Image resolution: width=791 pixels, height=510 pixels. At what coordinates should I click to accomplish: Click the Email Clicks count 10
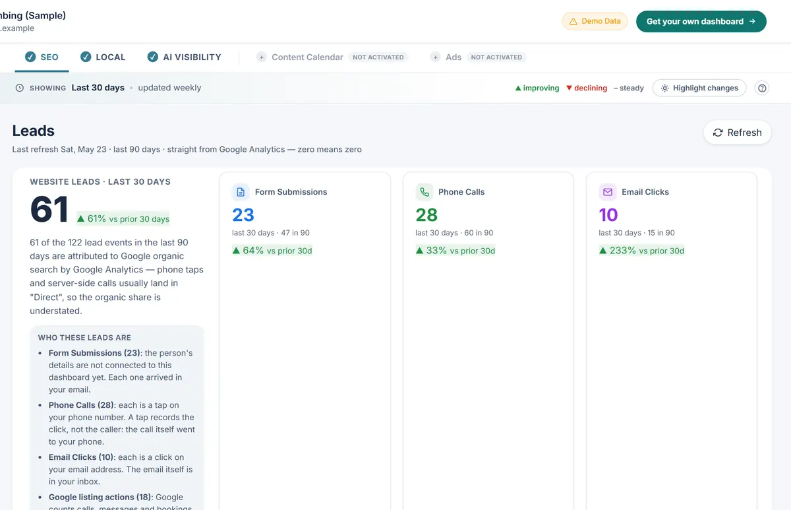tap(608, 215)
